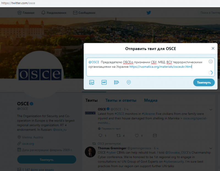
Task: Close the tweet compose dialog
Action: (x=213, y=48)
